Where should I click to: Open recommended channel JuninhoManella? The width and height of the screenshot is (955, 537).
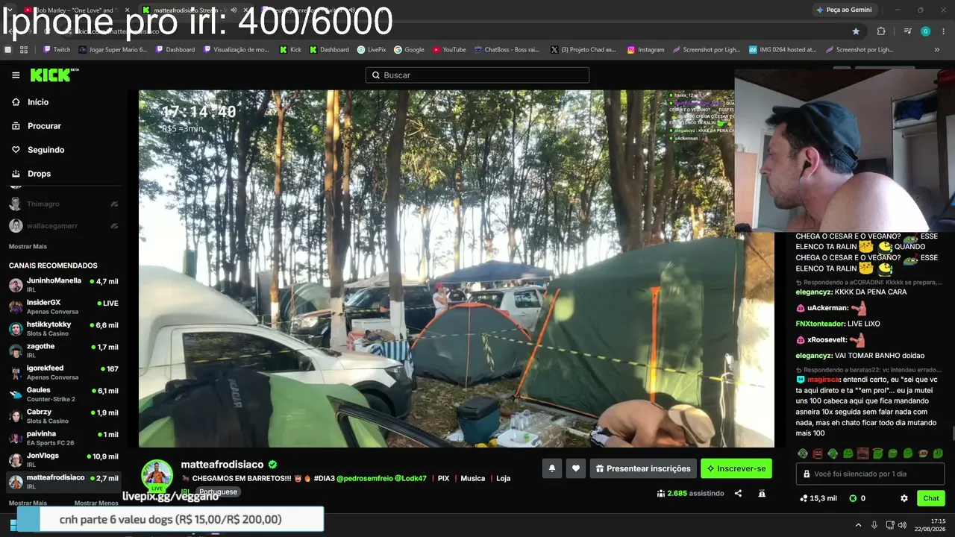click(63, 285)
